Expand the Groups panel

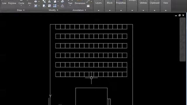pyautogui.click(x=132, y=10)
